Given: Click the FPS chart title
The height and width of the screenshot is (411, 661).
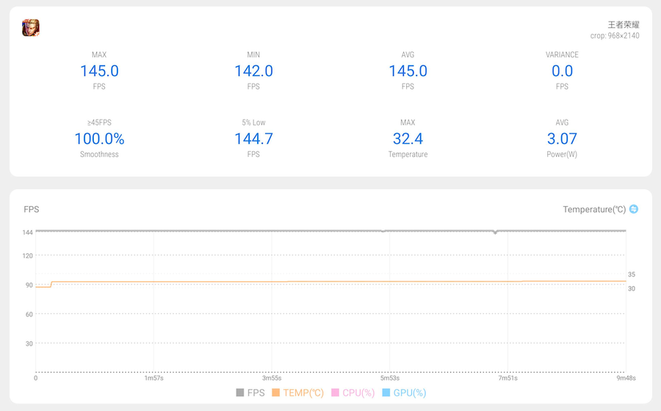Looking at the screenshot, I should click(x=31, y=209).
